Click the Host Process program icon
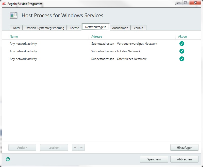Image resolution: width=203 pixels, height=167 pixels. click(13, 15)
